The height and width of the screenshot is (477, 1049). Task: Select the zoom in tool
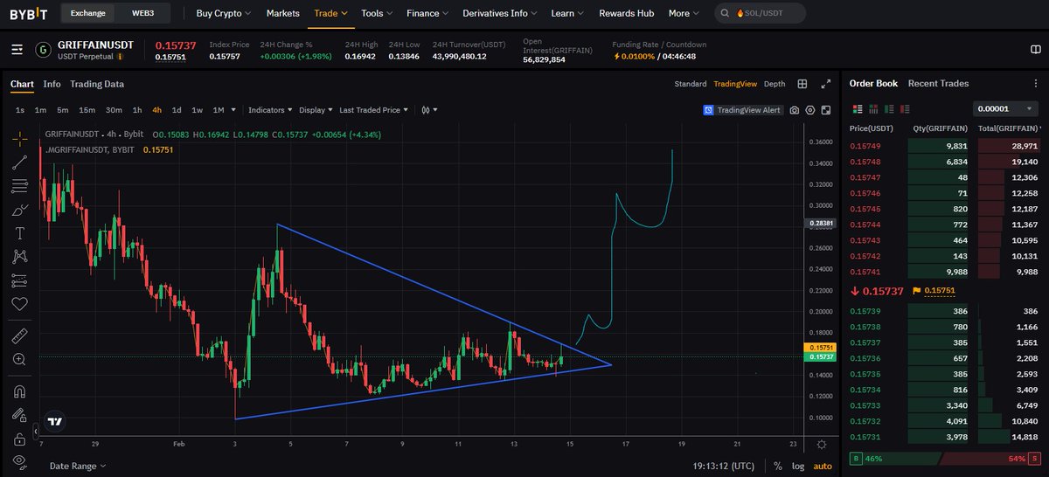[20, 359]
